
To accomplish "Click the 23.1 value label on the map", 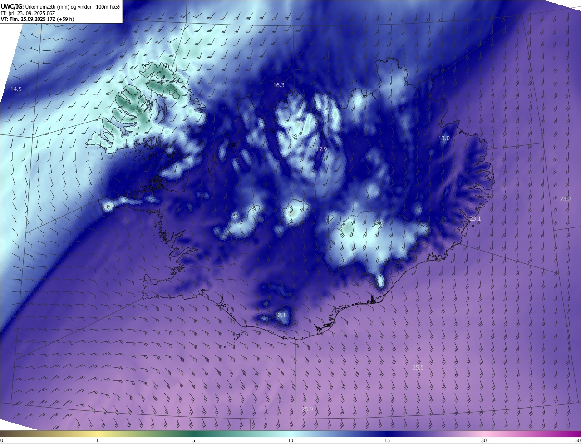I will 475,219.
